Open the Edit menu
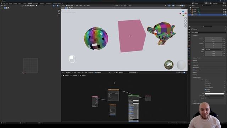 point(7,3)
